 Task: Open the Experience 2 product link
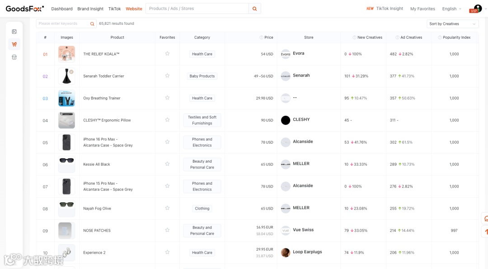(x=94, y=253)
